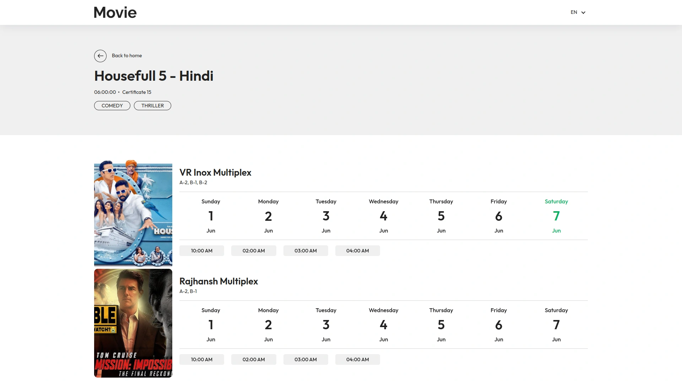The image size is (682, 384).
Task: Select Saturday 7 Jun at VR Inox Multiplex
Action: [556, 216]
